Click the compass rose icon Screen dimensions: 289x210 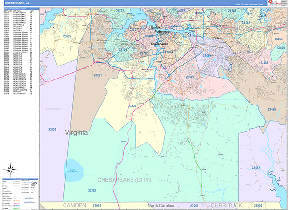pyautogui.click(x=11, y=170)
